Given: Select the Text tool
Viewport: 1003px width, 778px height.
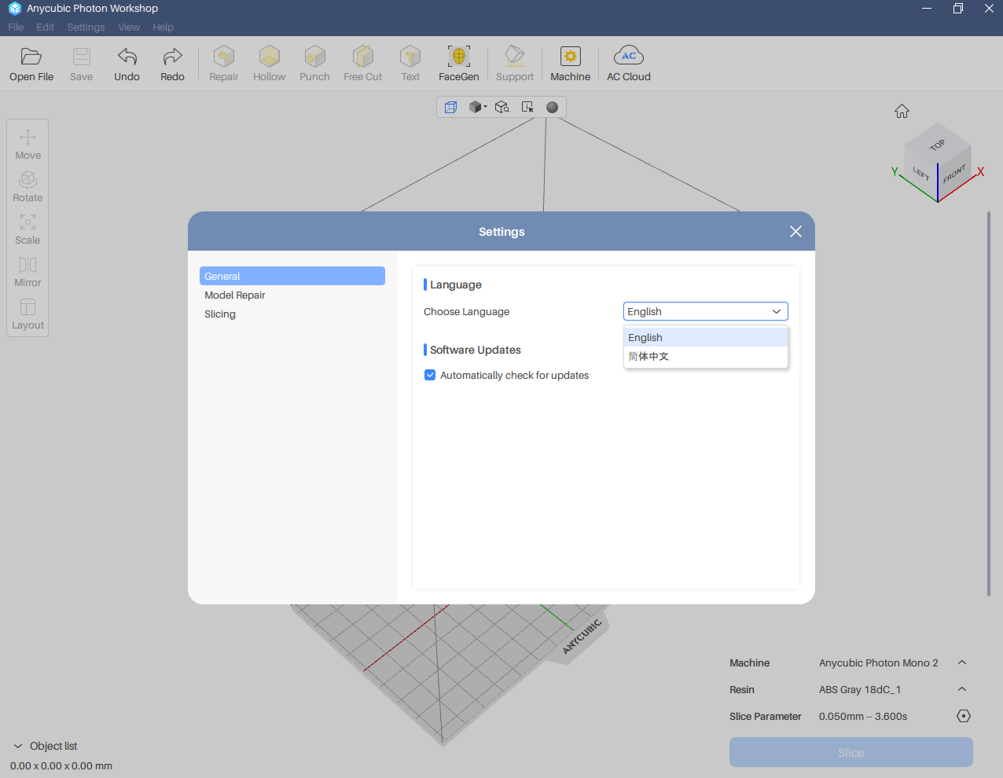Looking at the screenshot, I should [x=410, y=64].
